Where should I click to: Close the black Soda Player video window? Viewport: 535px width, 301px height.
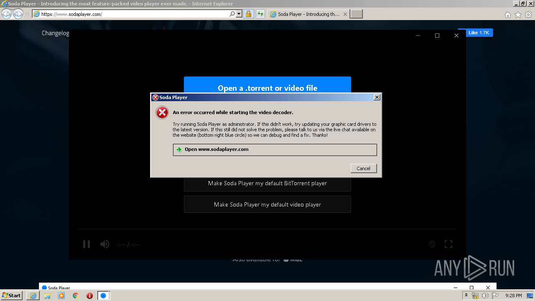(x=456, y=36)
